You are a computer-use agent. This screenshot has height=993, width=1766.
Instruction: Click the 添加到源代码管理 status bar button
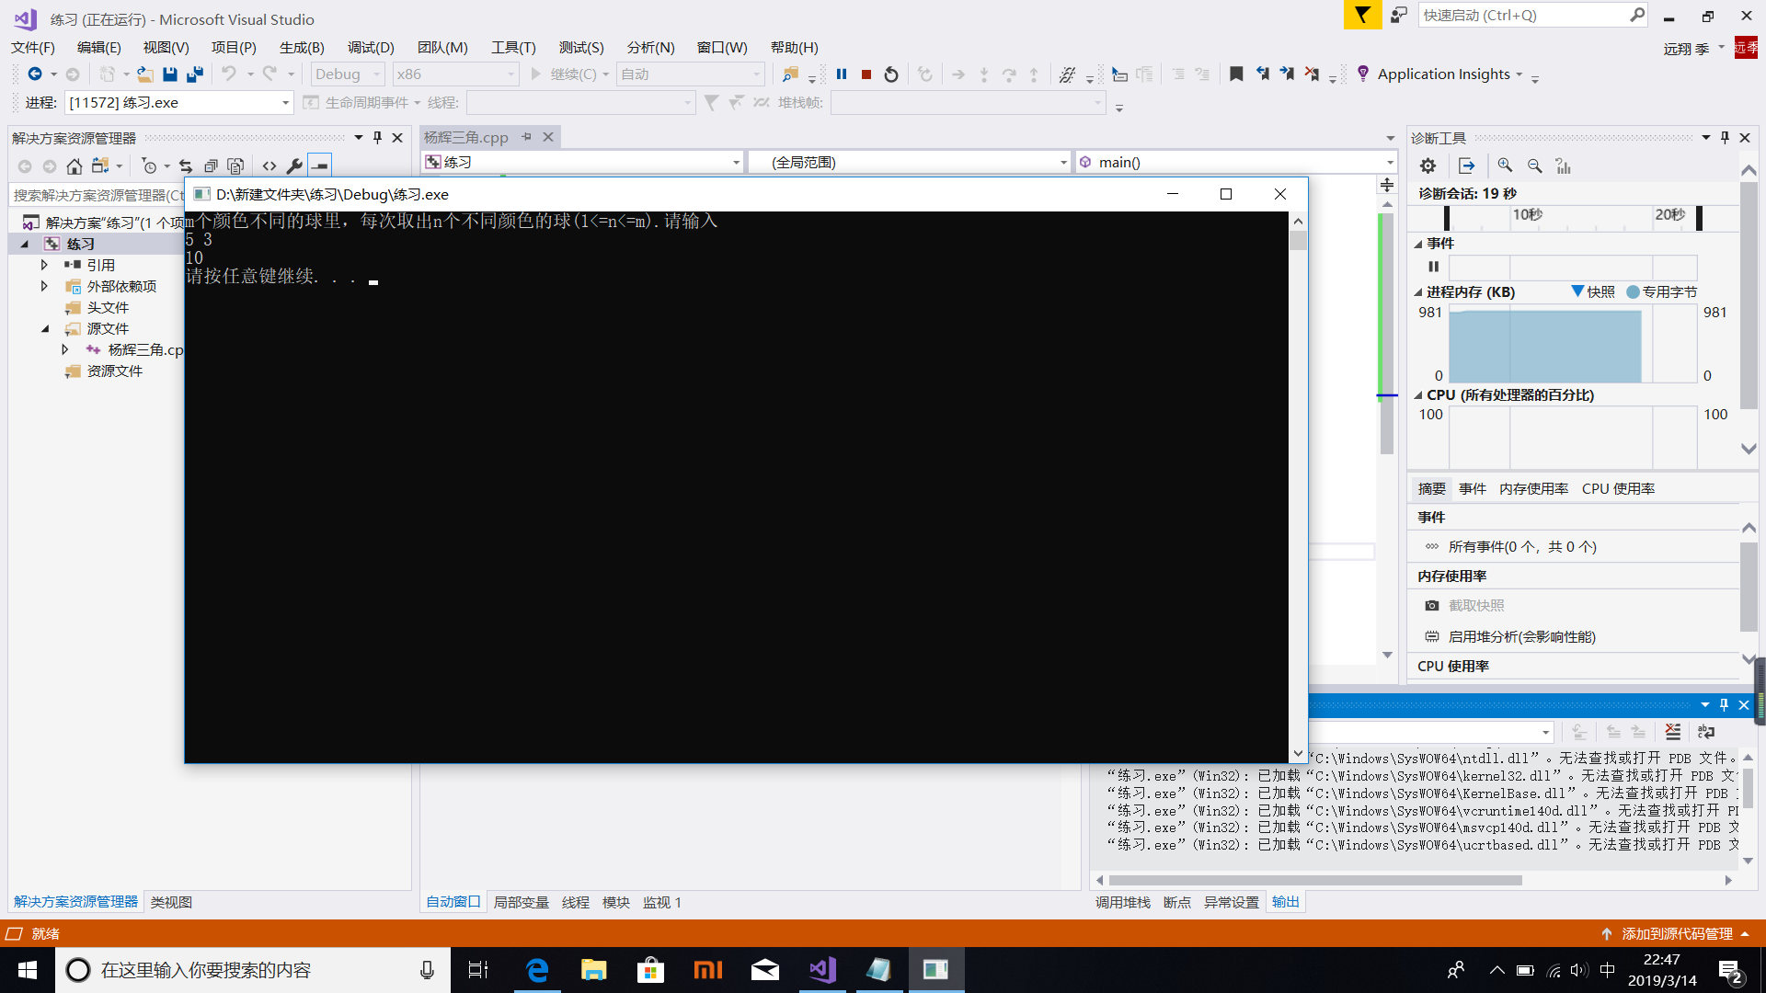(1676, 933)
